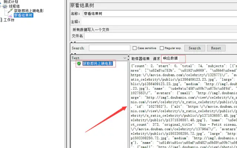Click response line containing "original_title"
The image size is (237, 148).
pyautogui.click(x=184, y=125)
